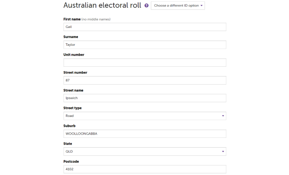Click the Surname label text
This screenshot has width=289, height=175.
(x=71, y=37)
